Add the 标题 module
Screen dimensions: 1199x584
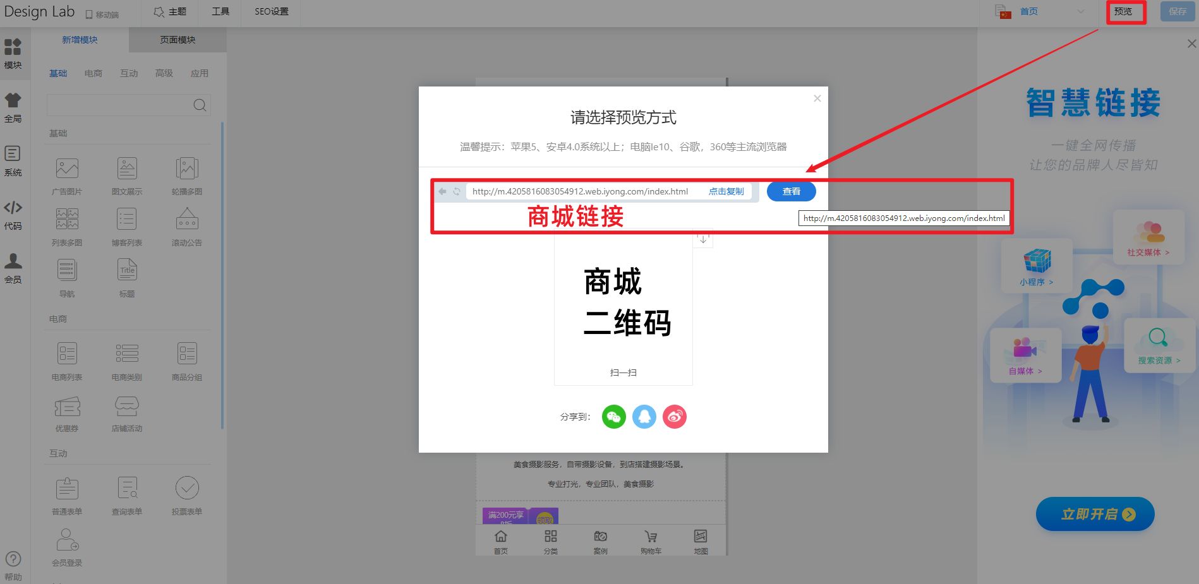coord(127,278)
